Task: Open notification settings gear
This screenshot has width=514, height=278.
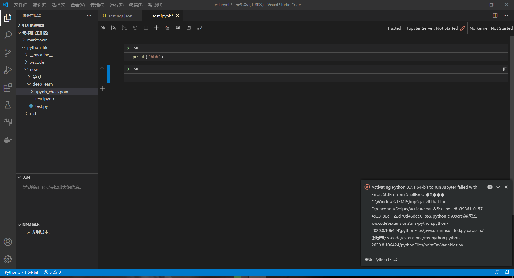Action: point(490,187)
